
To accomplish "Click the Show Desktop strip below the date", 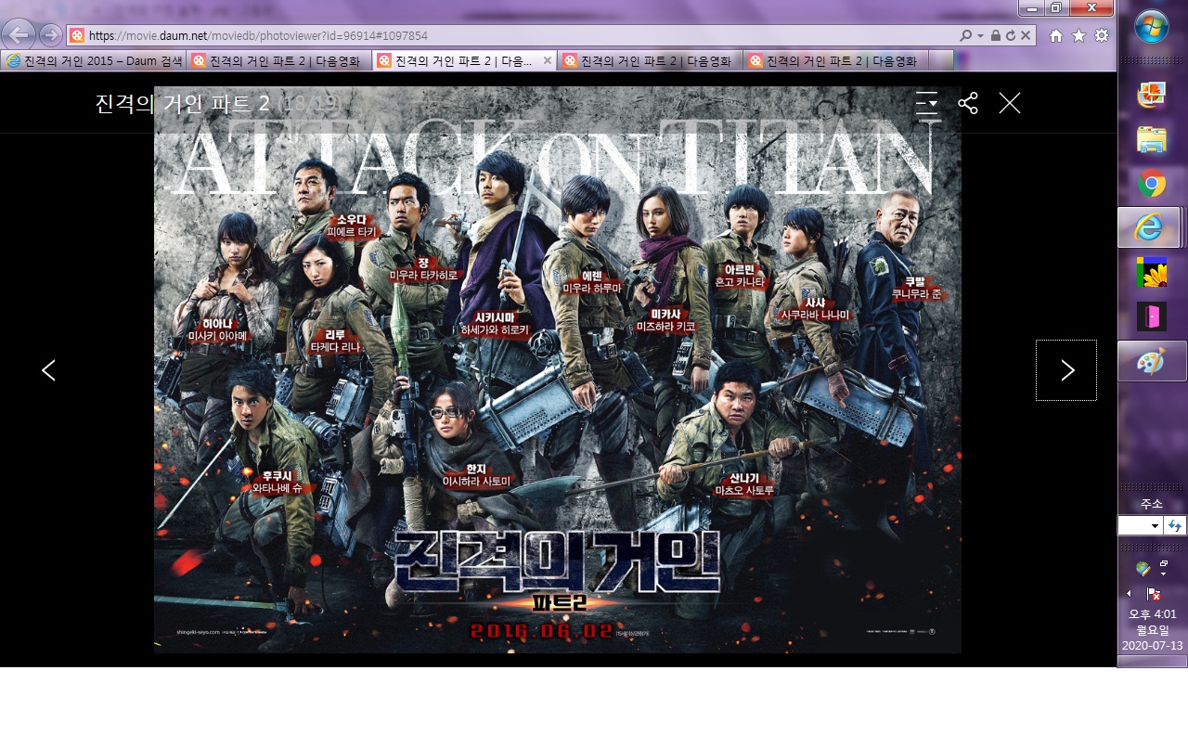I will tap(1152, 662).
